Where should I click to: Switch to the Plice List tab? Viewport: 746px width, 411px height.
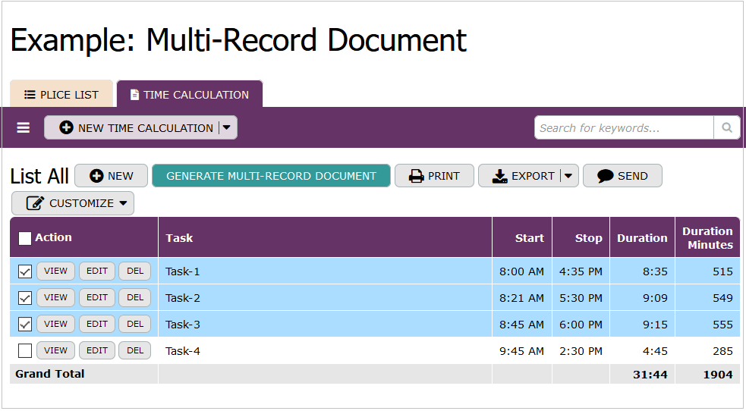[61, 95]
